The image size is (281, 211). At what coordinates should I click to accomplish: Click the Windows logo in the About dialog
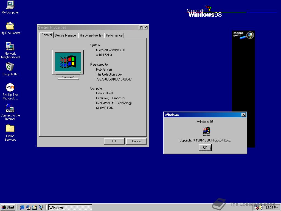206,131
